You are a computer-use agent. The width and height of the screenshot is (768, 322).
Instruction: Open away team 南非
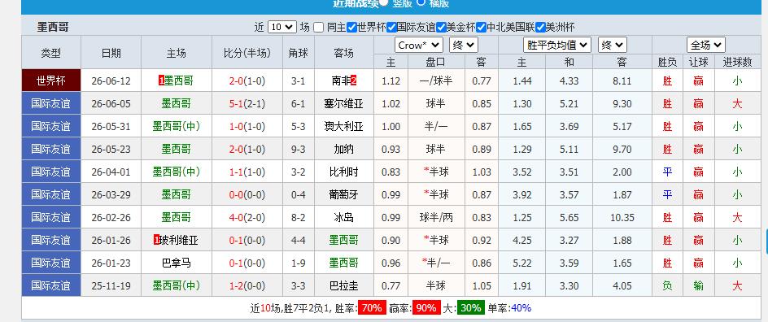[341, 80]
